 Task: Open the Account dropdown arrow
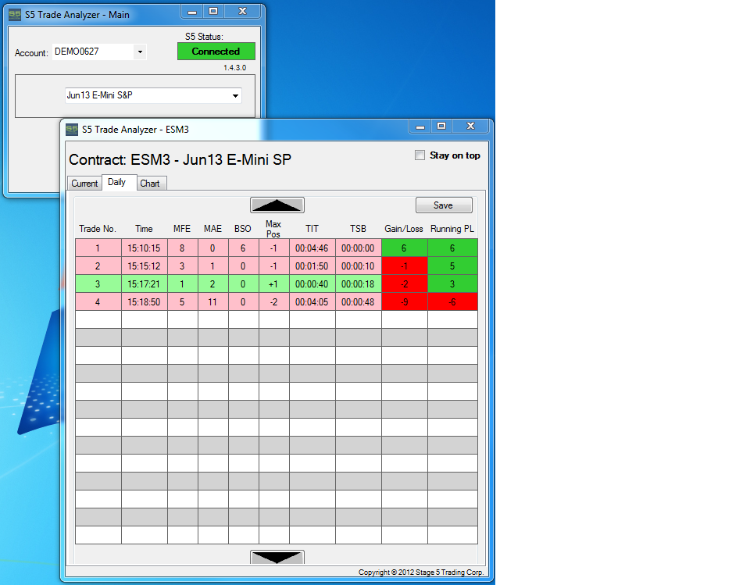click(140, 52)
